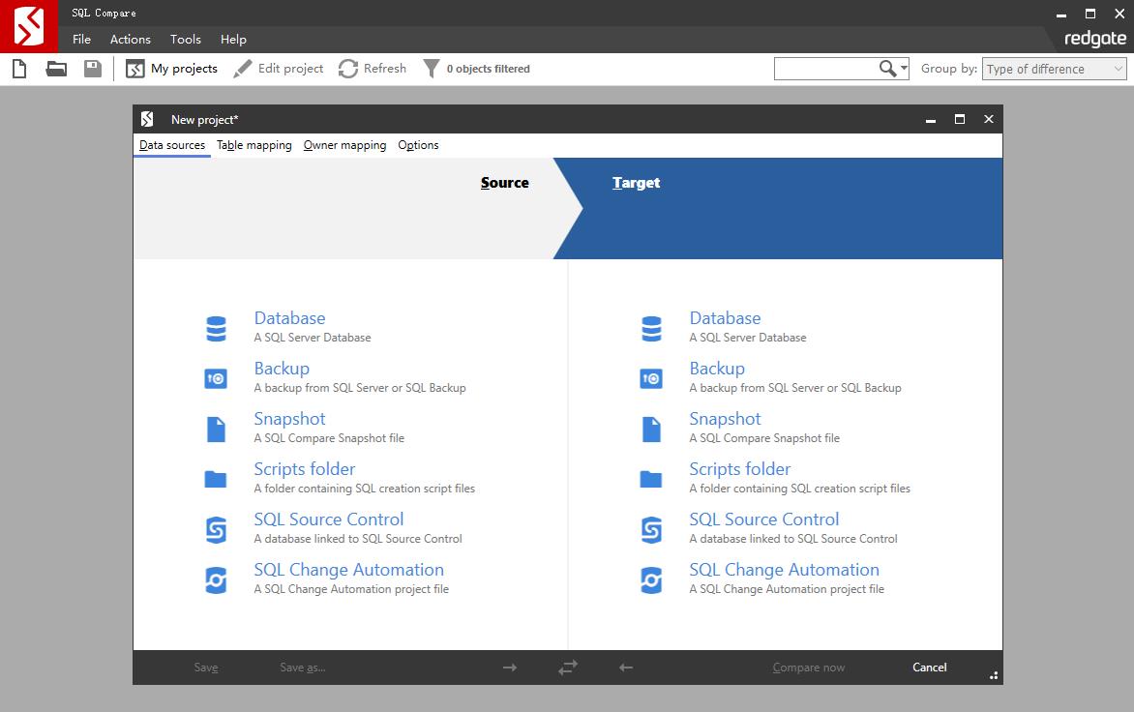1134x712 pixels.
Task: Click the source Backup icon
Action: point(216,379)
